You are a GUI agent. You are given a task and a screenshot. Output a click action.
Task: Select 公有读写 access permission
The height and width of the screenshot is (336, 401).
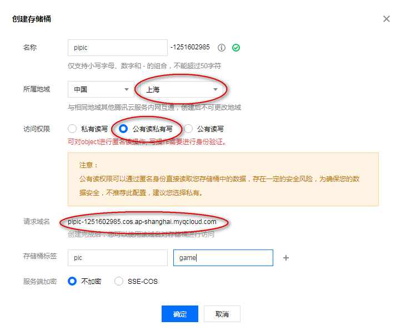tap(188, 129)
